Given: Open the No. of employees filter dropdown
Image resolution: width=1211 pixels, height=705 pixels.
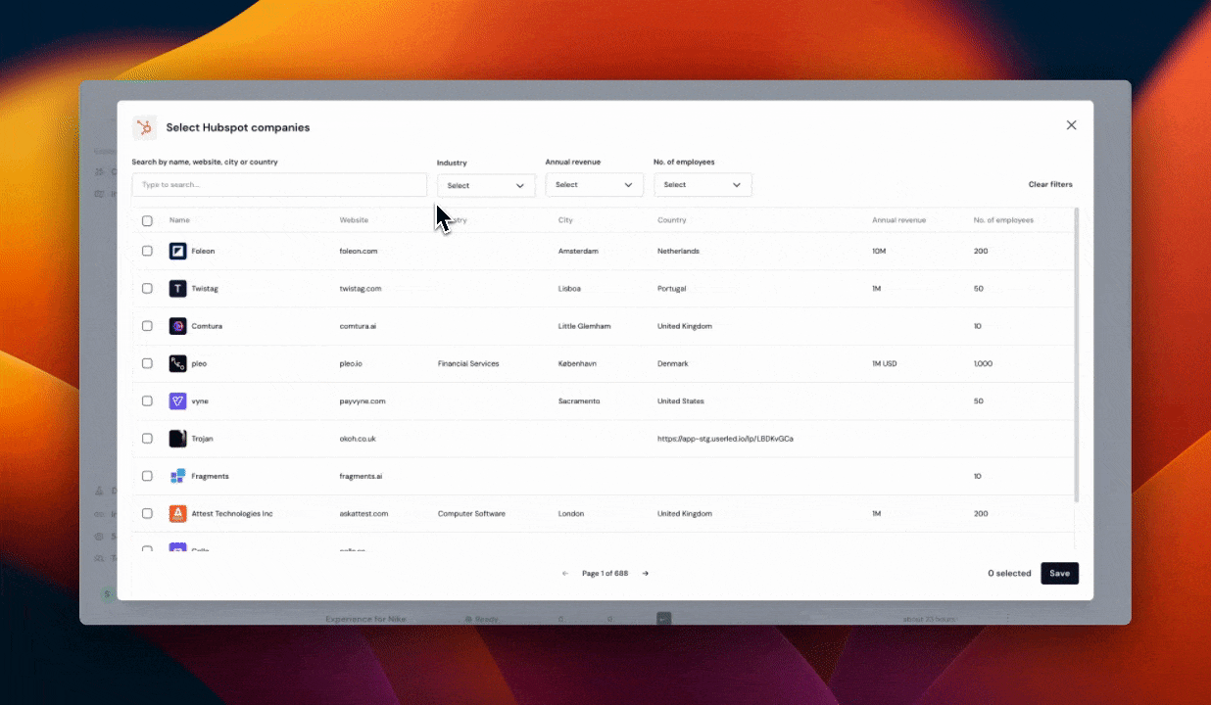Looking at the screenshot, I should (x=702, y=185).
